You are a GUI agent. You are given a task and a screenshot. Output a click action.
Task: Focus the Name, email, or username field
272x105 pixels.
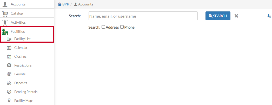point(143,16)
